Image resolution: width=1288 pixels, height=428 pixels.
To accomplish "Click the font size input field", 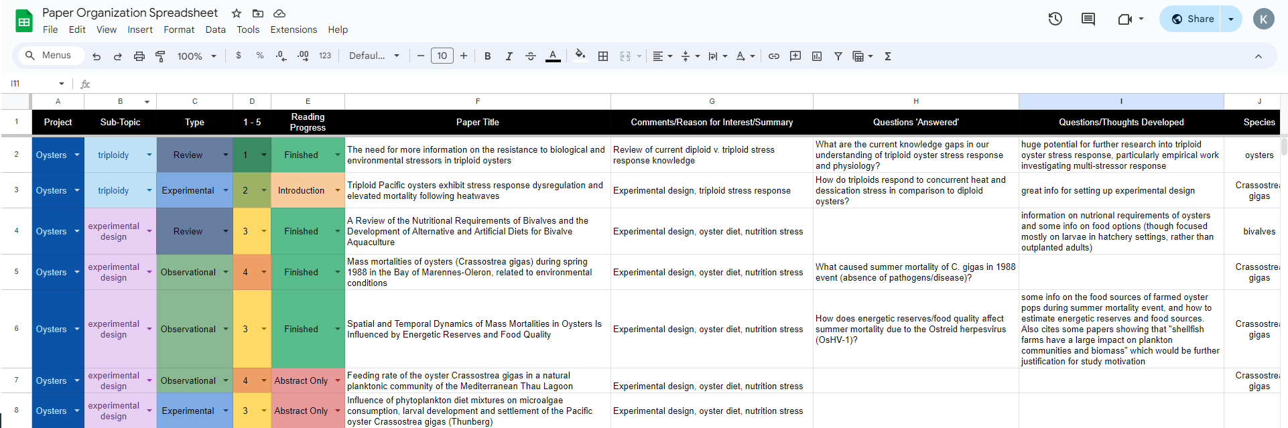I will pyautogui.click(x=442, y=56).
